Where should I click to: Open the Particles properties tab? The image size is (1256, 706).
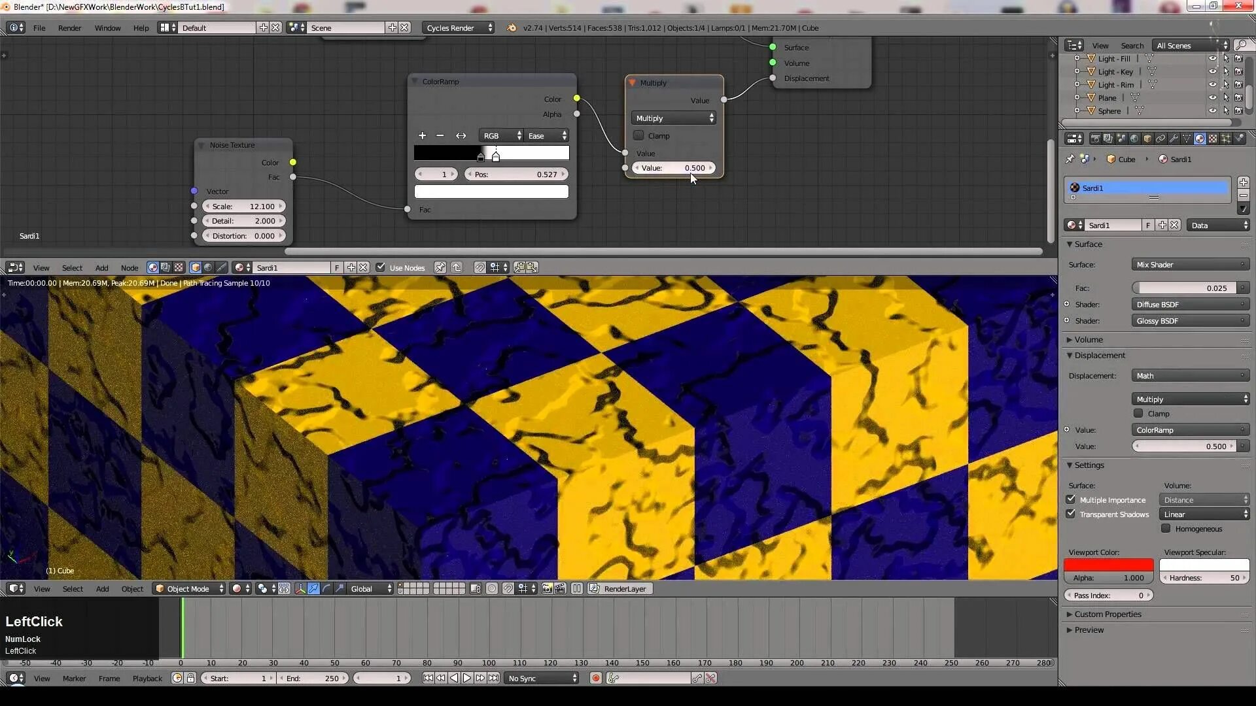pos(1226,139)
